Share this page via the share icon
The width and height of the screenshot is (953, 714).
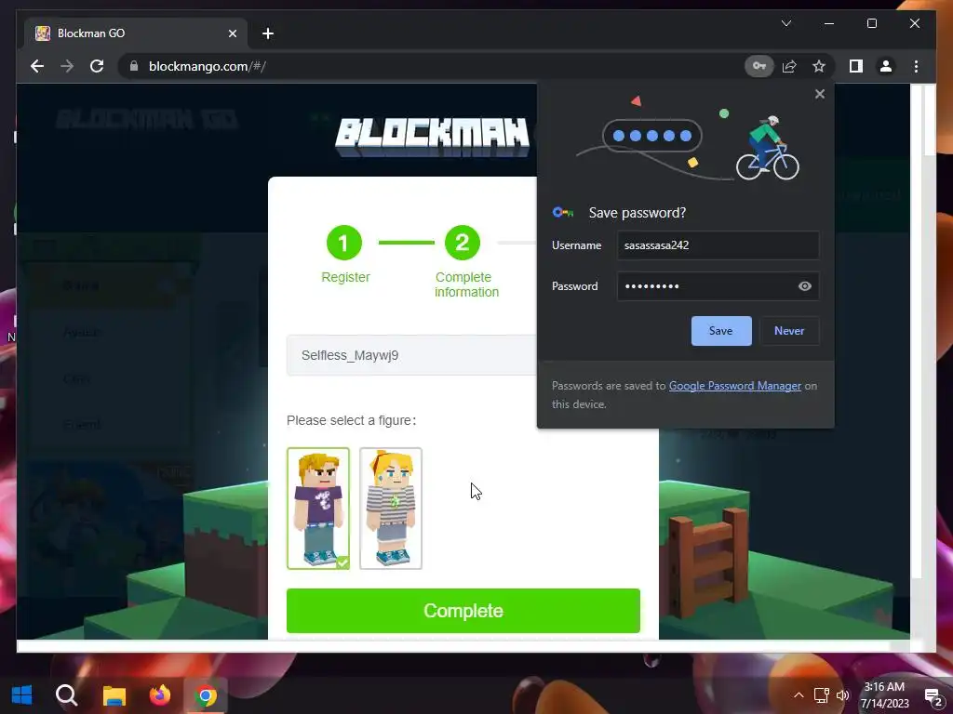pyautogui.click(x=789, y=66)
